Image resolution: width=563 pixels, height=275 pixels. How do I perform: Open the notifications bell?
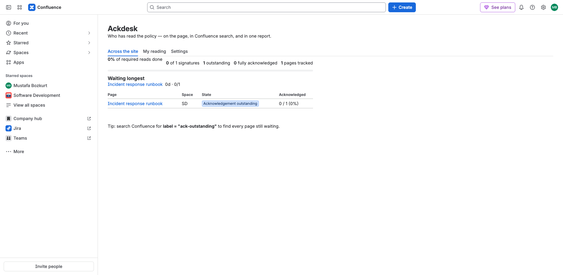click(521, 7)
